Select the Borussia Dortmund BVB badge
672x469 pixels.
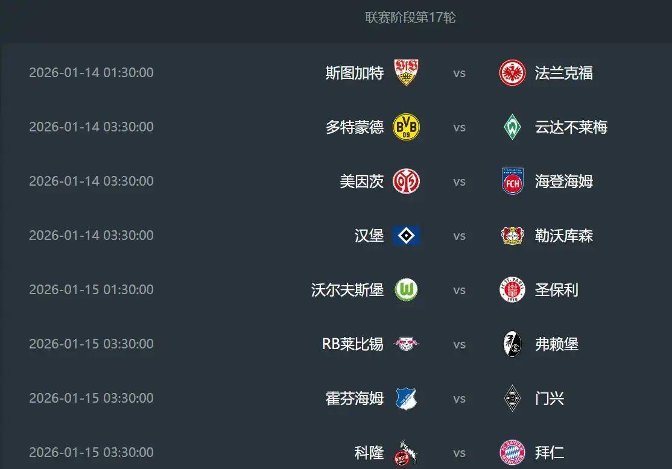click(406, 127)
